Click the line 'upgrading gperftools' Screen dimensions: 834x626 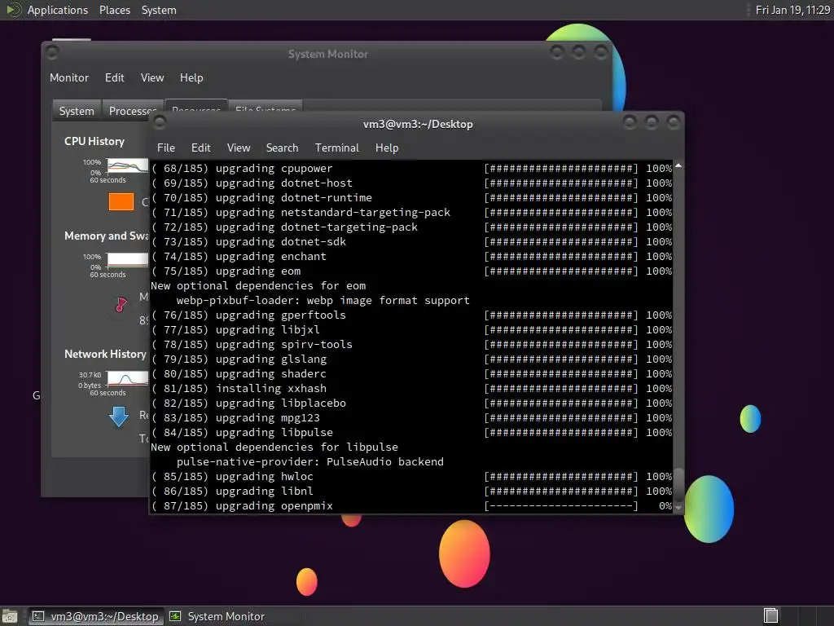point(411,315)
